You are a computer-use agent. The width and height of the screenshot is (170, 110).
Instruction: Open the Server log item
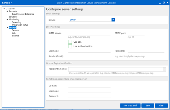tap(17, 22)
